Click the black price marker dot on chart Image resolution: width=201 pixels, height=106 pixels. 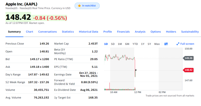click(x=136, y=70)
